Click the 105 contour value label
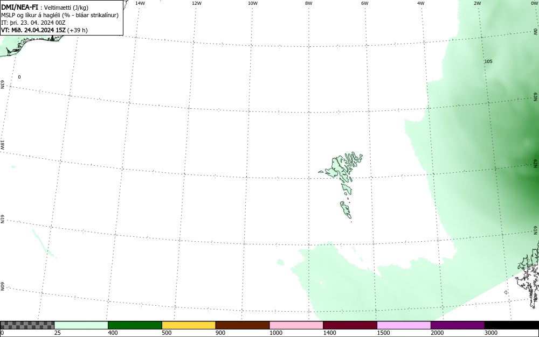This screenshot has width=539, height=337. [x=488, y=61]
